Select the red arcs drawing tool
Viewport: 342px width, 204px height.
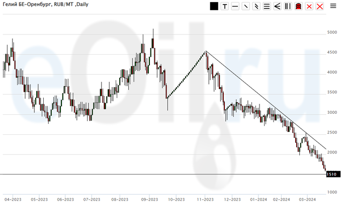coord(298,7)
